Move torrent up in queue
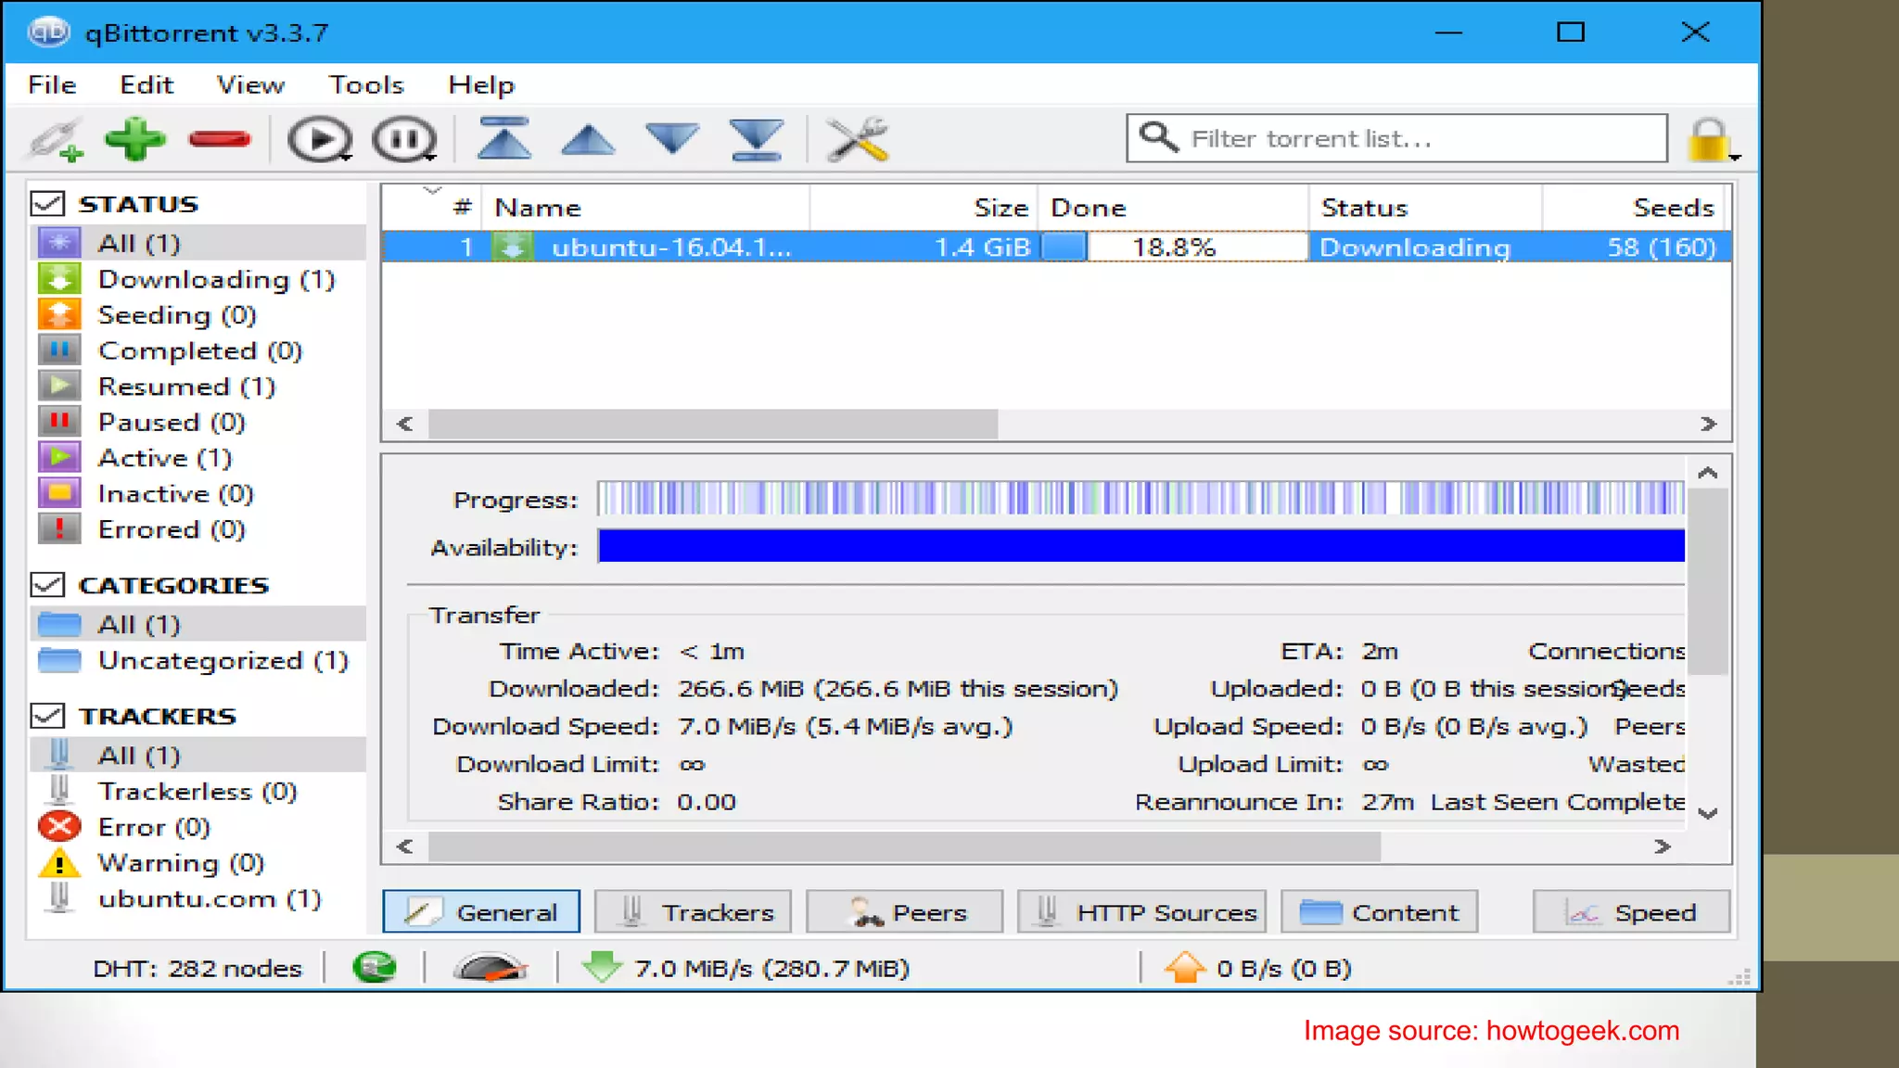 tap(588, 140)
